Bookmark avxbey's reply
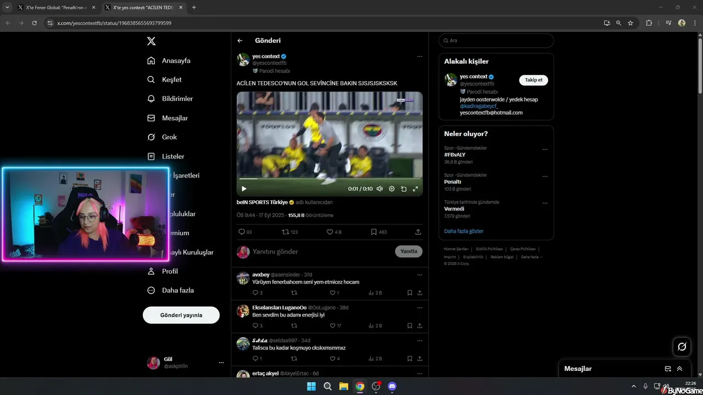 [x=410, y=293]
